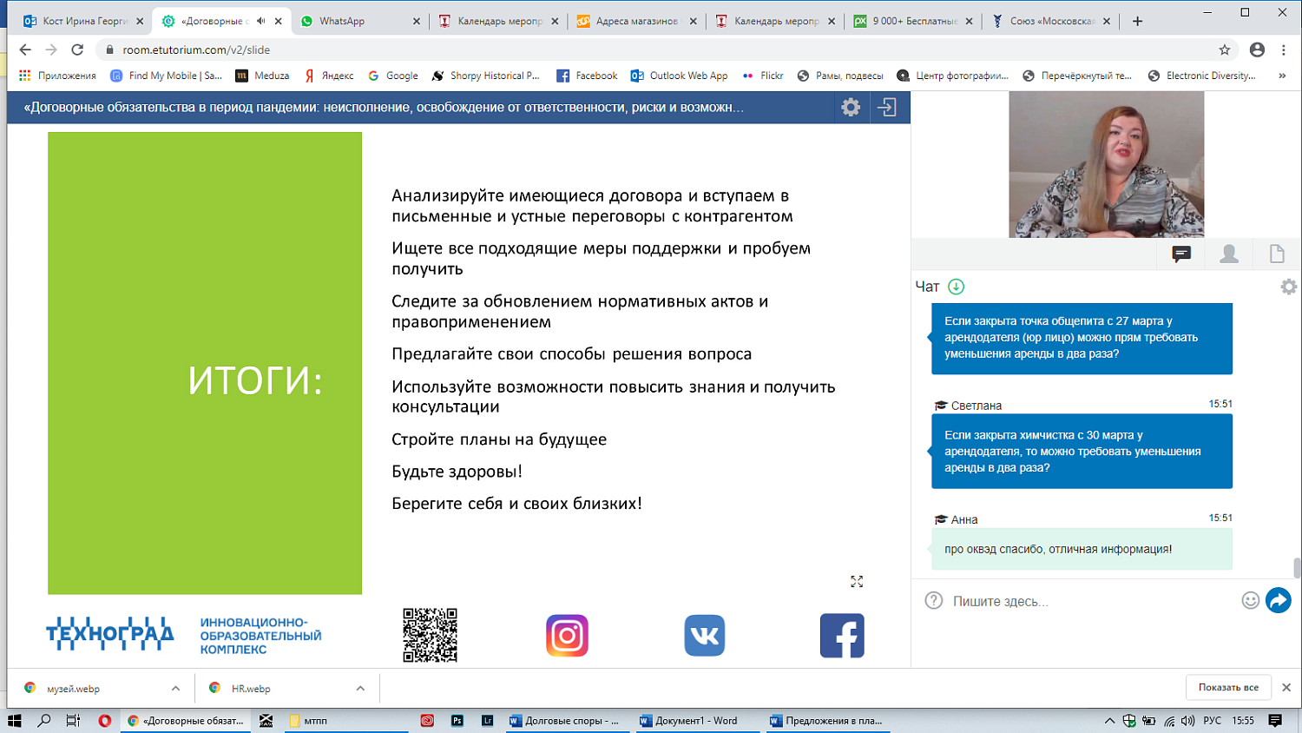Click the QR code on slide

point(430,635)
